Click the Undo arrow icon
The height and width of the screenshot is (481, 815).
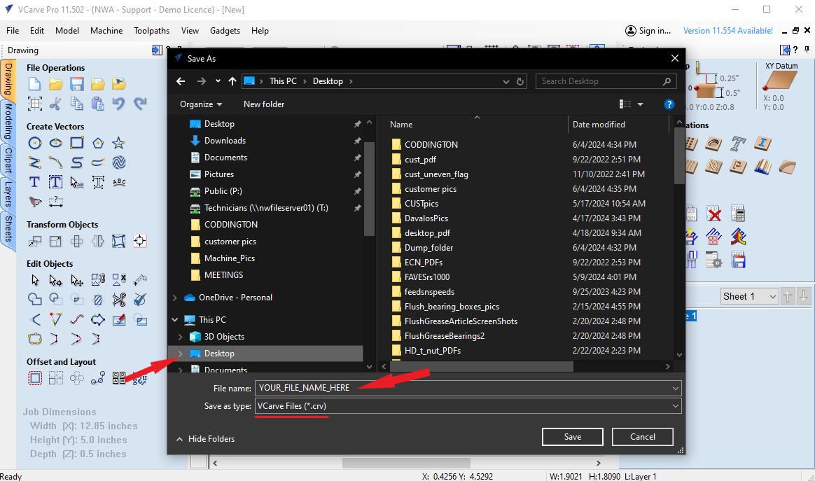(119, 104)
